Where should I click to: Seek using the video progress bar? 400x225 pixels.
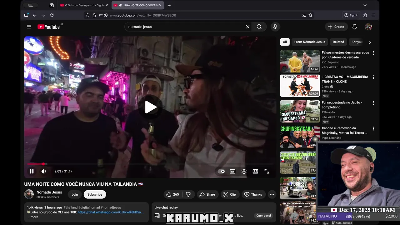150,164
